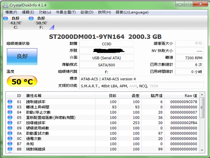The height and width of the screenshot is (158, 210).
Task: Select the attribute name 搜尋錯誤率
Action: (36, 123)
